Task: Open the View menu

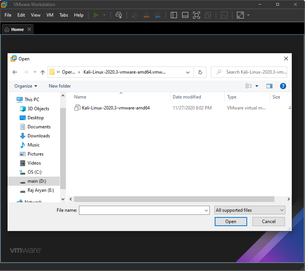Action: point(36,15)
